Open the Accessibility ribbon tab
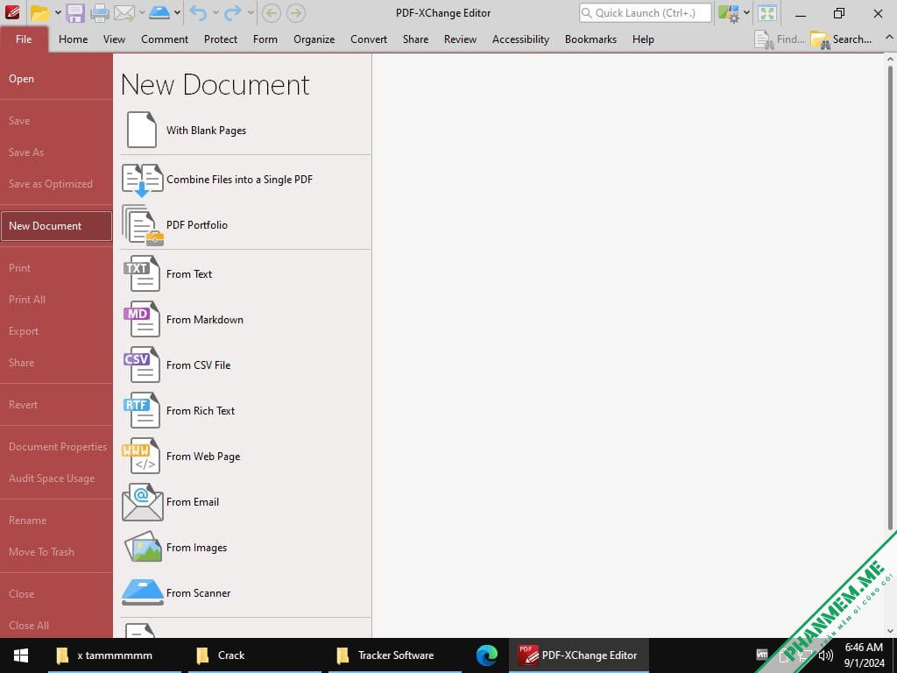Screen dimensions: 897x673 click(520, 39)
